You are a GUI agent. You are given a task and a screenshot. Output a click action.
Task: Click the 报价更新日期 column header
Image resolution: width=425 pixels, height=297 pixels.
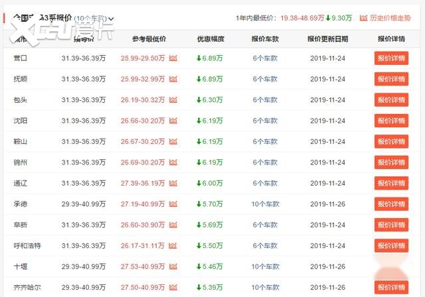coord(327,39)
